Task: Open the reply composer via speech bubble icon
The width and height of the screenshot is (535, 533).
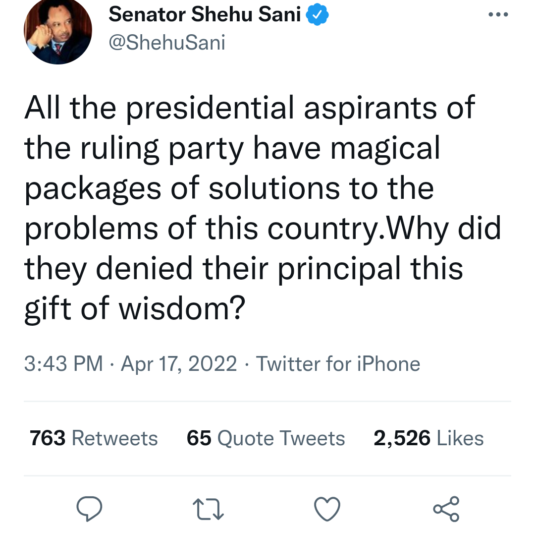Action: 90,508
